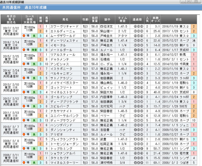Click the 前走 column header
Screen dimensions: 202x166
pyautogui.click(x=179, y=19)
